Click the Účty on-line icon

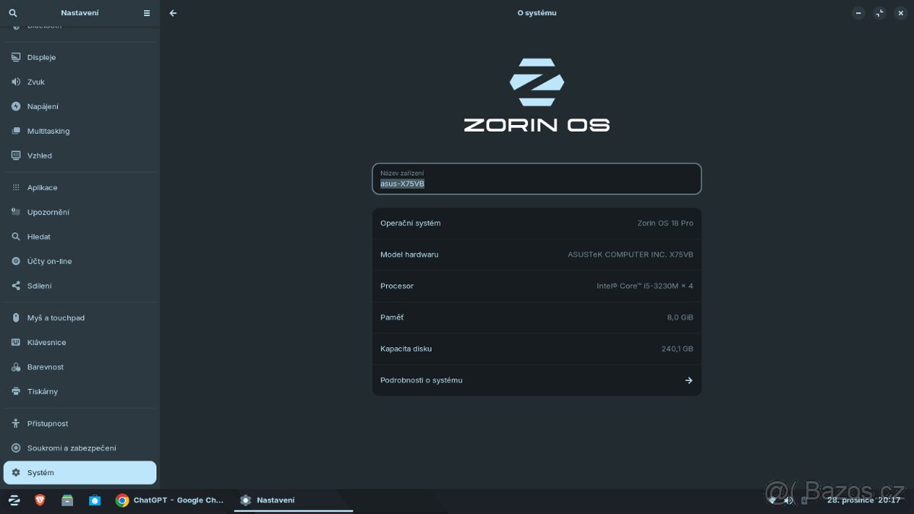pos(16,261)
